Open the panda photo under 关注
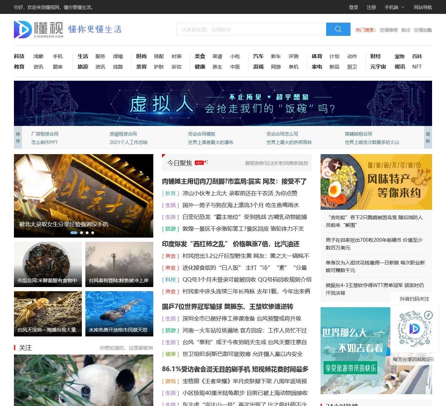 84,380
